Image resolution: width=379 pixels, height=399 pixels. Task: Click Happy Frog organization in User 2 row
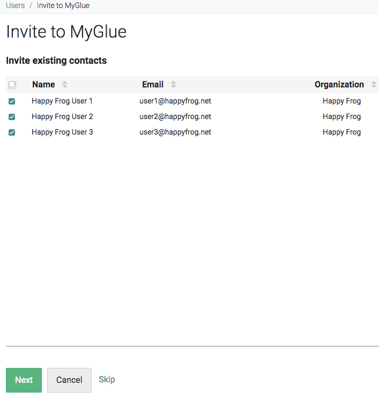[x=341, y=116]
